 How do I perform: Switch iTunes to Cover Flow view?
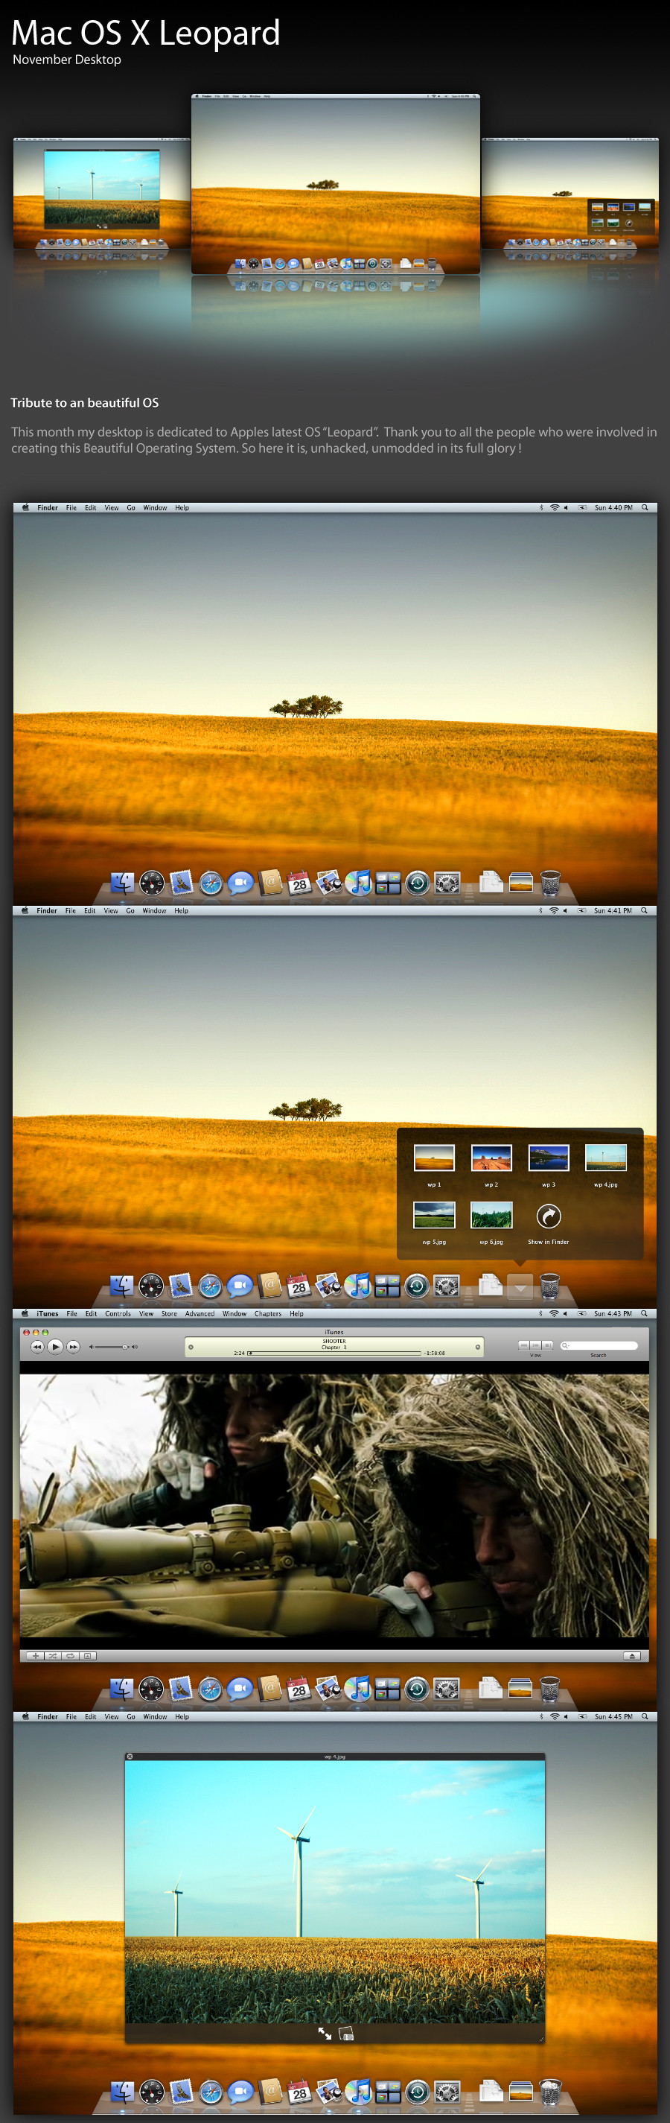coord(547,1345)
